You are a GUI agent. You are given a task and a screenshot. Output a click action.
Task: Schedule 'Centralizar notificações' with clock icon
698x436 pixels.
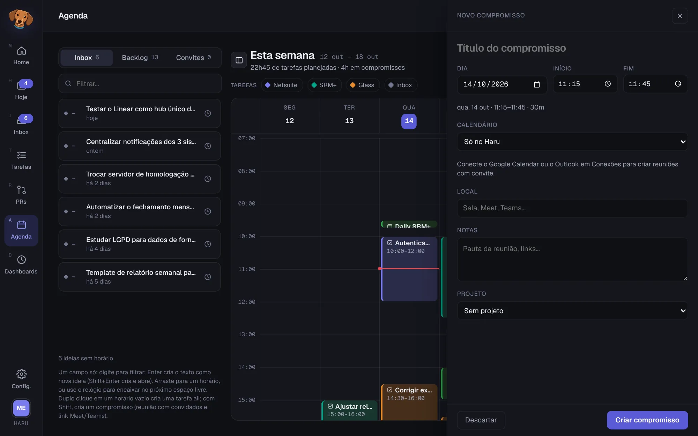[x=208, y=146]
